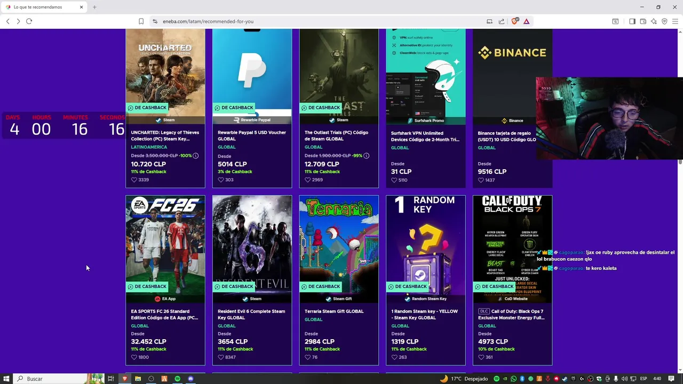Open '1 Random Steam key - YELLOW' link

point(424,314)
